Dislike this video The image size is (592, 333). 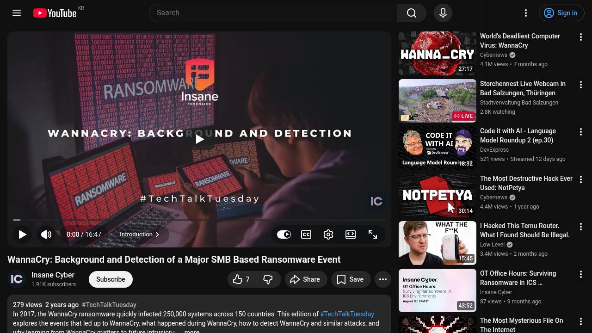[x=268, y=279]
